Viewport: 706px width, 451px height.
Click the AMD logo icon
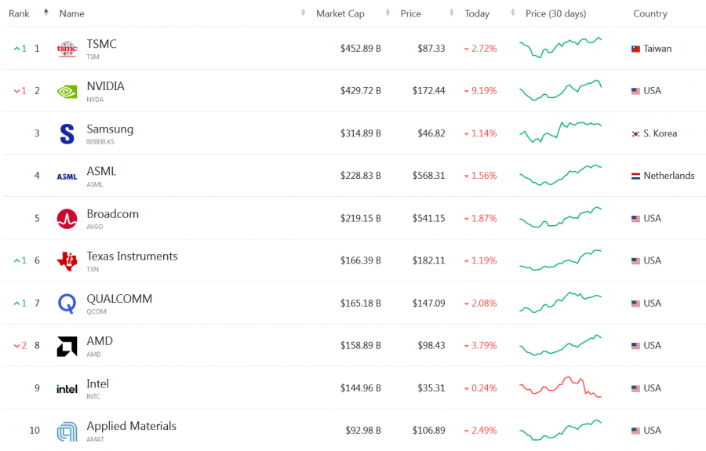coord(67,346)
